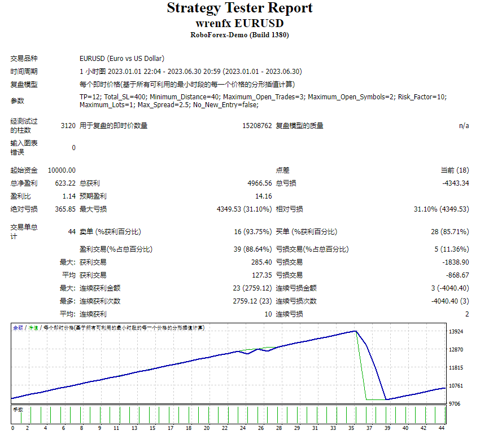This screenshot has height=435, width=480.
Task: Select the wrenfx EURUSD heading
Action: (x=239, y=23)
